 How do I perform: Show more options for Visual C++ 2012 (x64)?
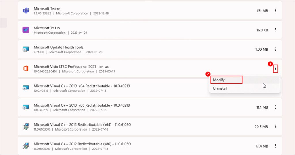[x=275, y=126]
